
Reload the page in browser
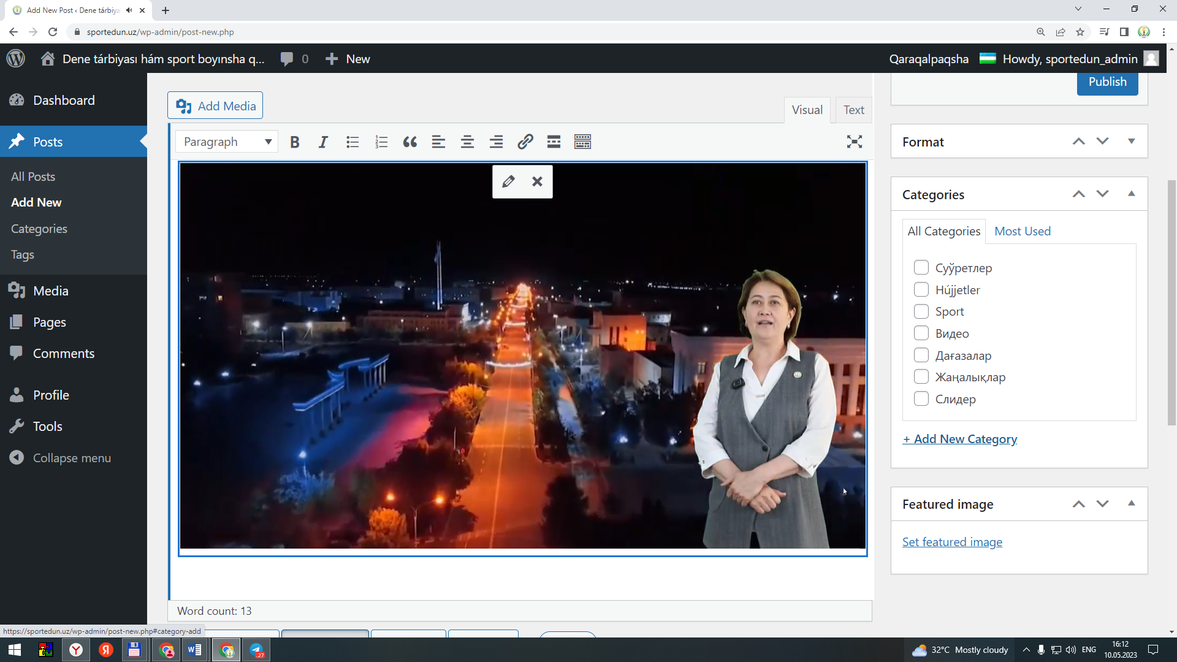(53, 32)
